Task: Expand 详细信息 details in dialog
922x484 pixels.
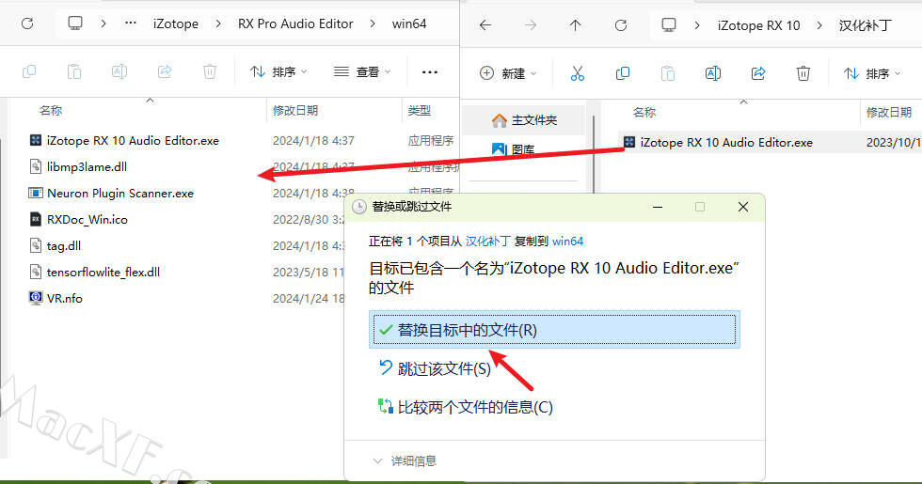Action: (x=405, y=461)
